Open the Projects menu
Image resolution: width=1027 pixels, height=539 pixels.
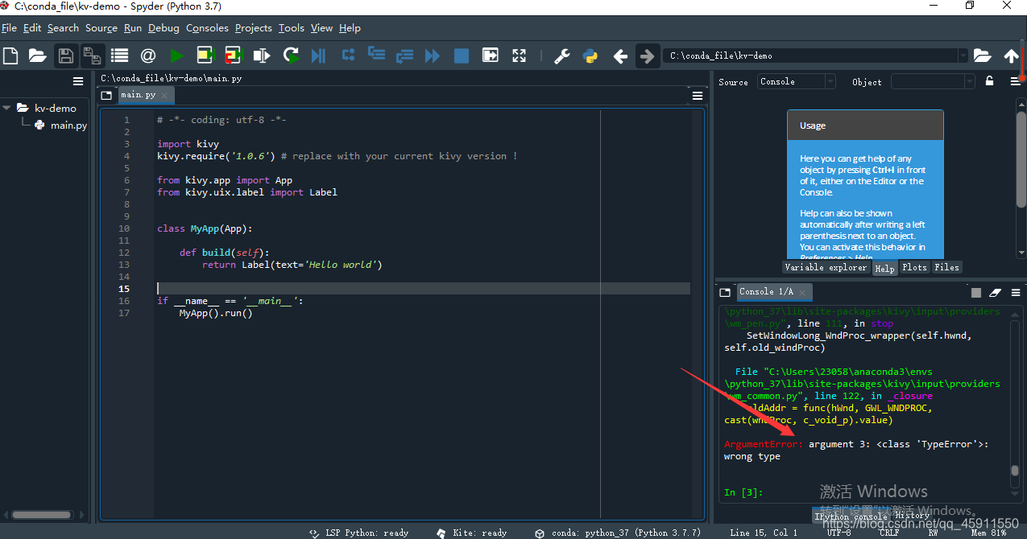(x=254, y=27)
